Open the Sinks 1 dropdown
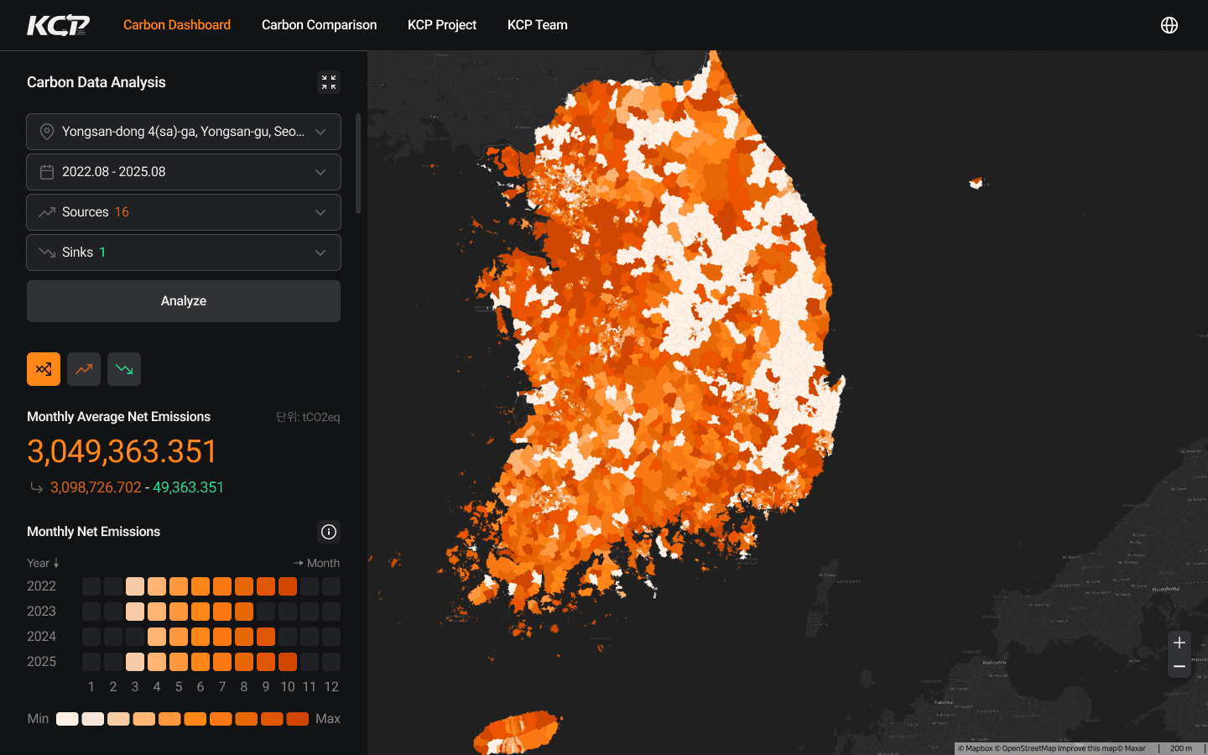1208x755 pixels. pyautogui.click(x=184, y=253)
